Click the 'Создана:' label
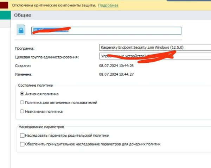The image size is (211, 168). point(23,66)
